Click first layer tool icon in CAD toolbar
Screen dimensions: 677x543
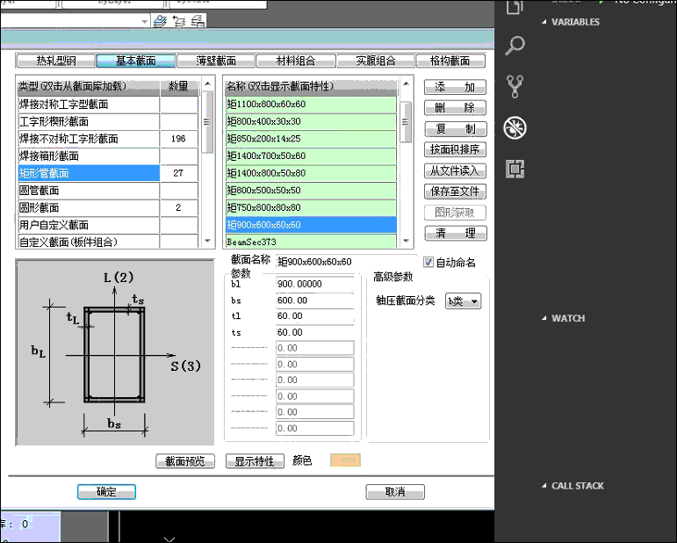160,21
